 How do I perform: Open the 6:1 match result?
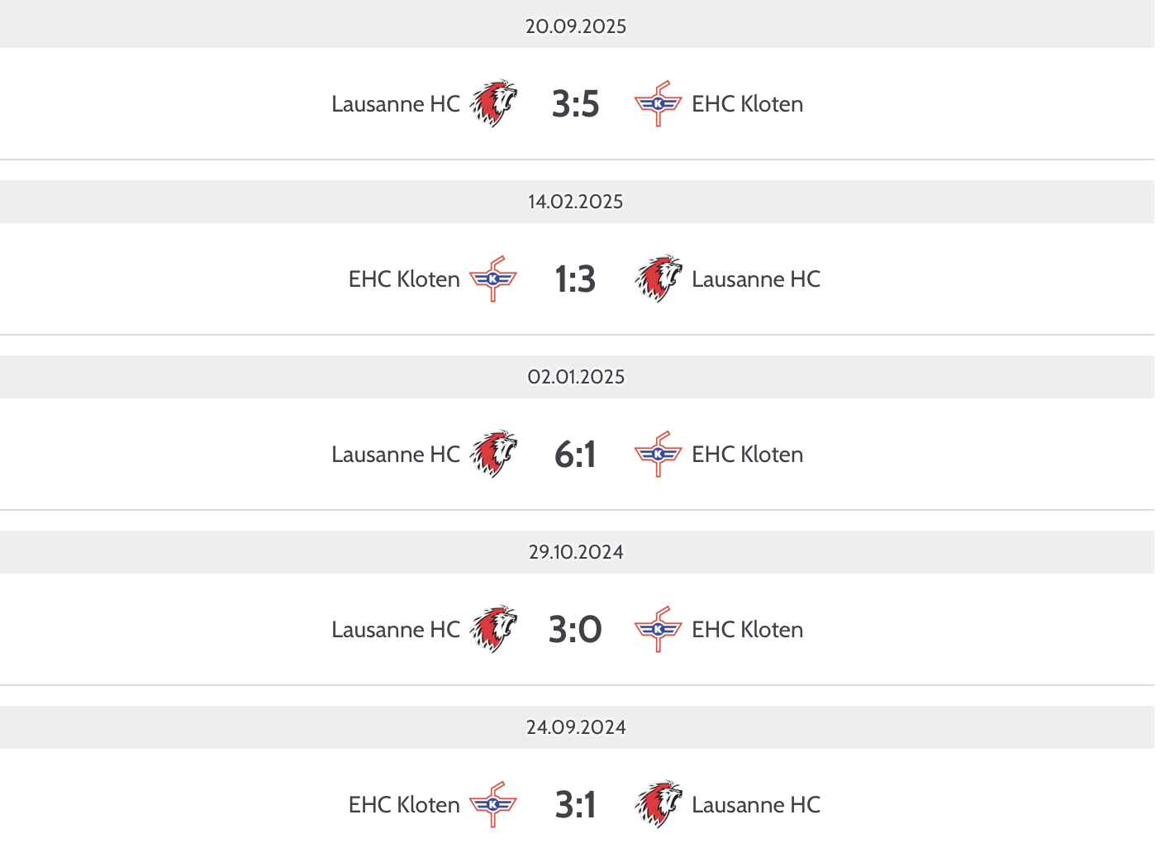(575, 455)
